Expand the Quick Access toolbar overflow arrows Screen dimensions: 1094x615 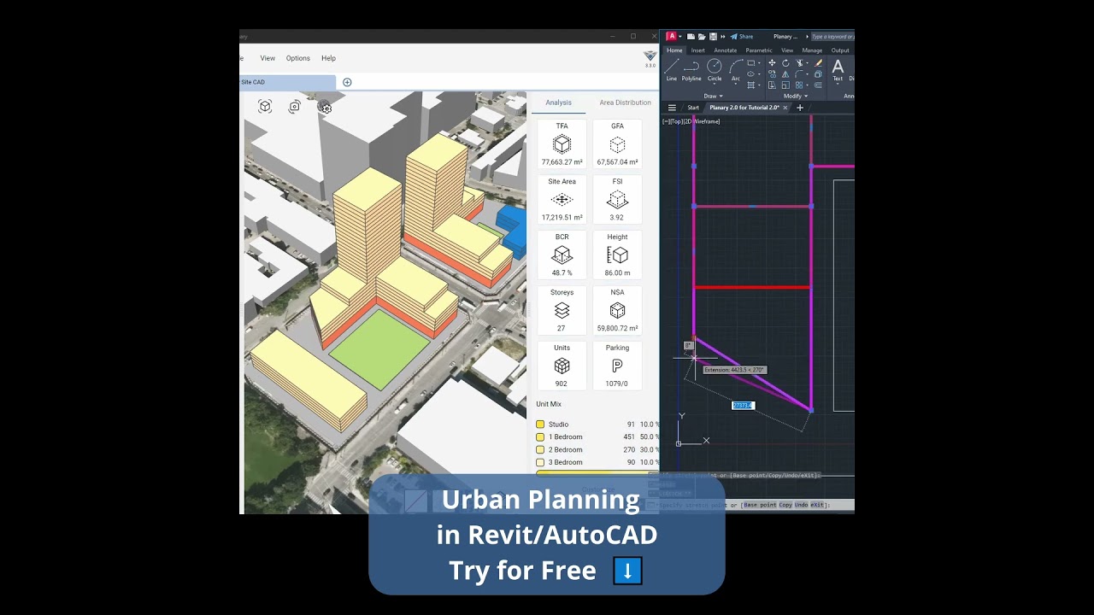click(x=723, y=37)
